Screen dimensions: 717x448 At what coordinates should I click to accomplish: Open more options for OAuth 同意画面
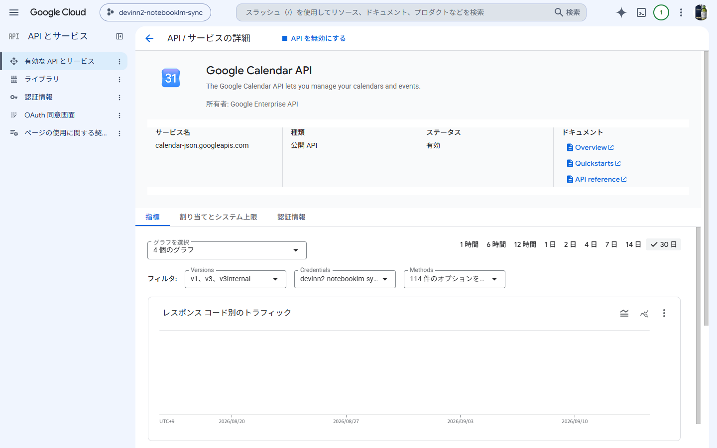(119, 115)
